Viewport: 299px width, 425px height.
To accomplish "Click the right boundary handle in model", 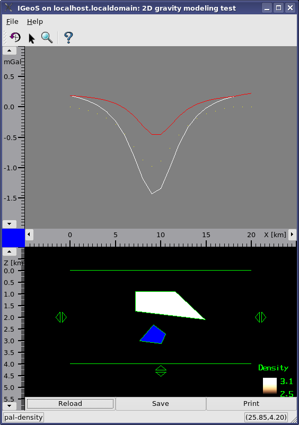I will click(260, 317).
